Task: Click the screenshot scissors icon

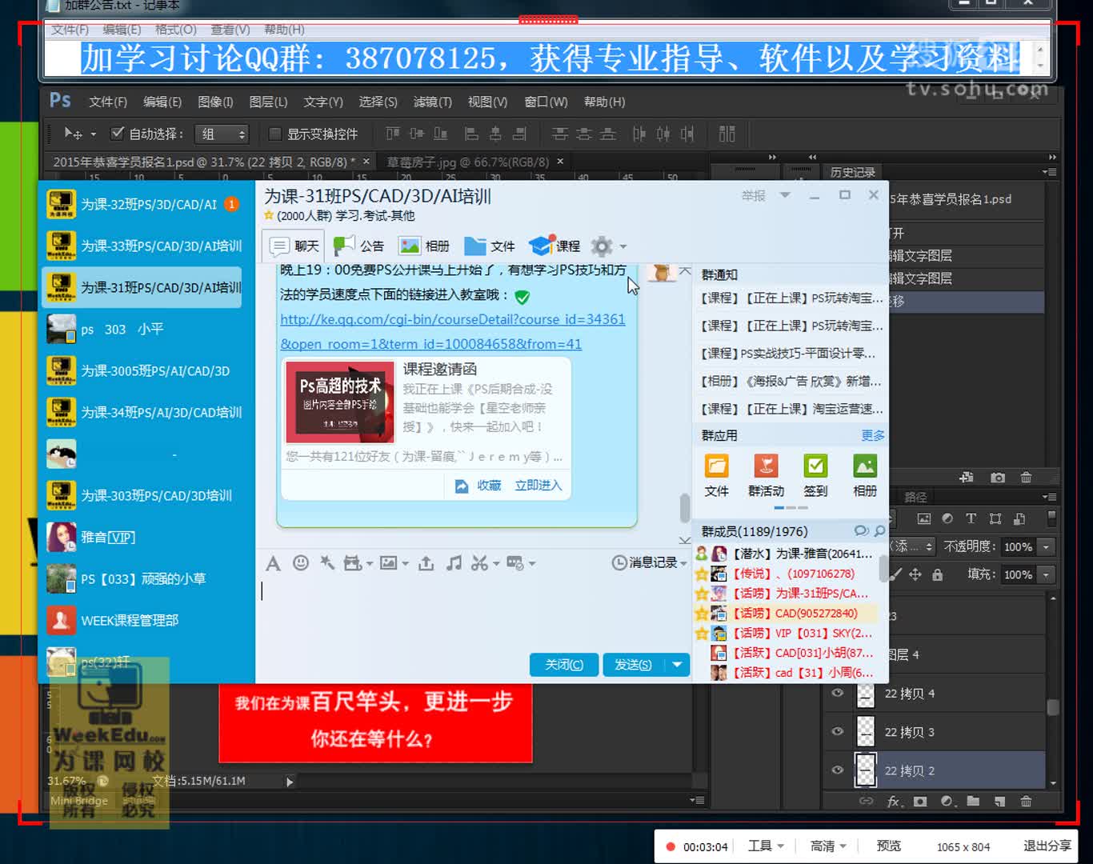Action: point(479,563)
